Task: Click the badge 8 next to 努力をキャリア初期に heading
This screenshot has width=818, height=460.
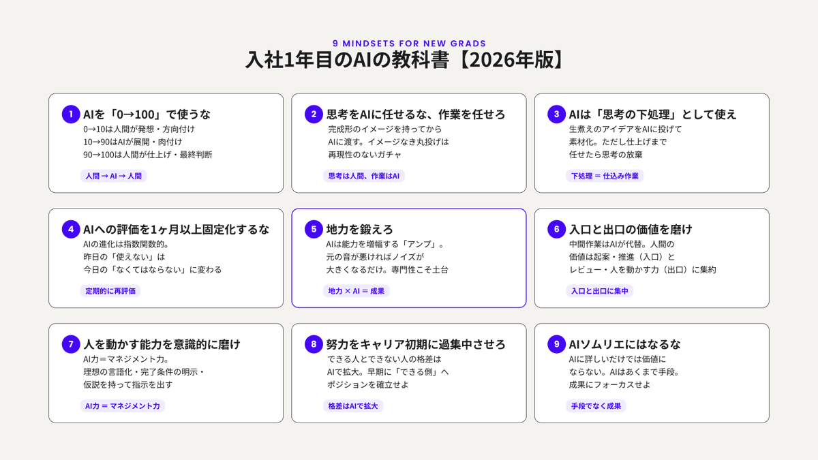Action: (313, 345)
